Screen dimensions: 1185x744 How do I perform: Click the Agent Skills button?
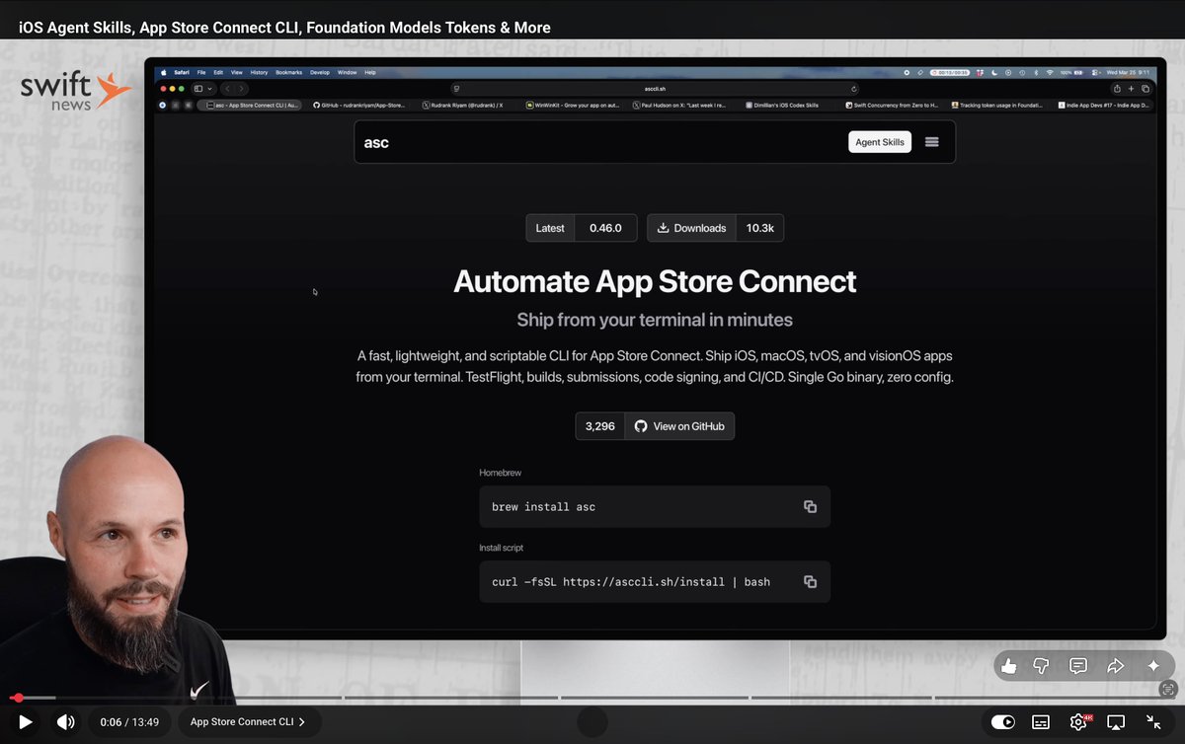(880, 142)
